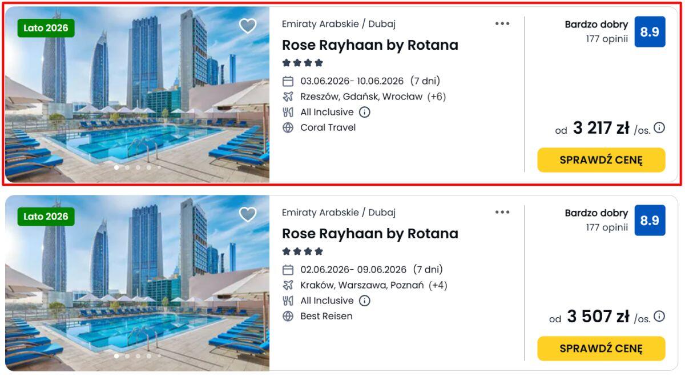Click the globe icon beside Best Reisen
The width and height of the screenshot is (685, 380).
(288, 316)
